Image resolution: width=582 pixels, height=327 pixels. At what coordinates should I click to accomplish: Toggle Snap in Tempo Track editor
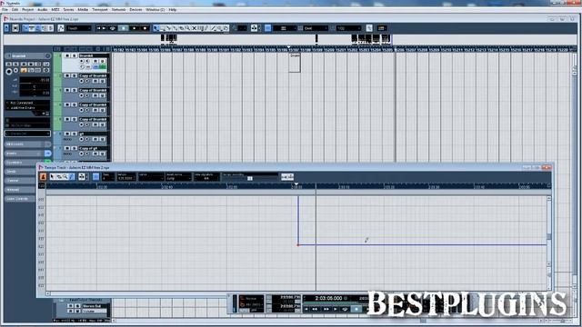click(x=95, y=177)
